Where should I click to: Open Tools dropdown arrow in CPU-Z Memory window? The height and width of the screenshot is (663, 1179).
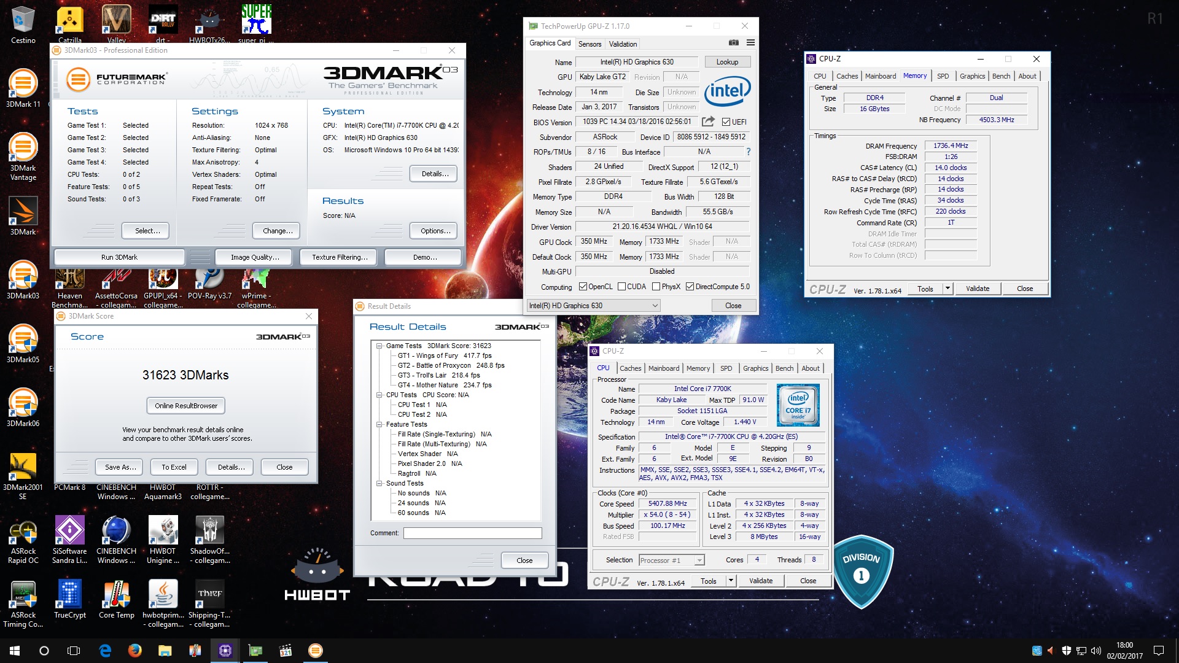click(x=947, y=289)
